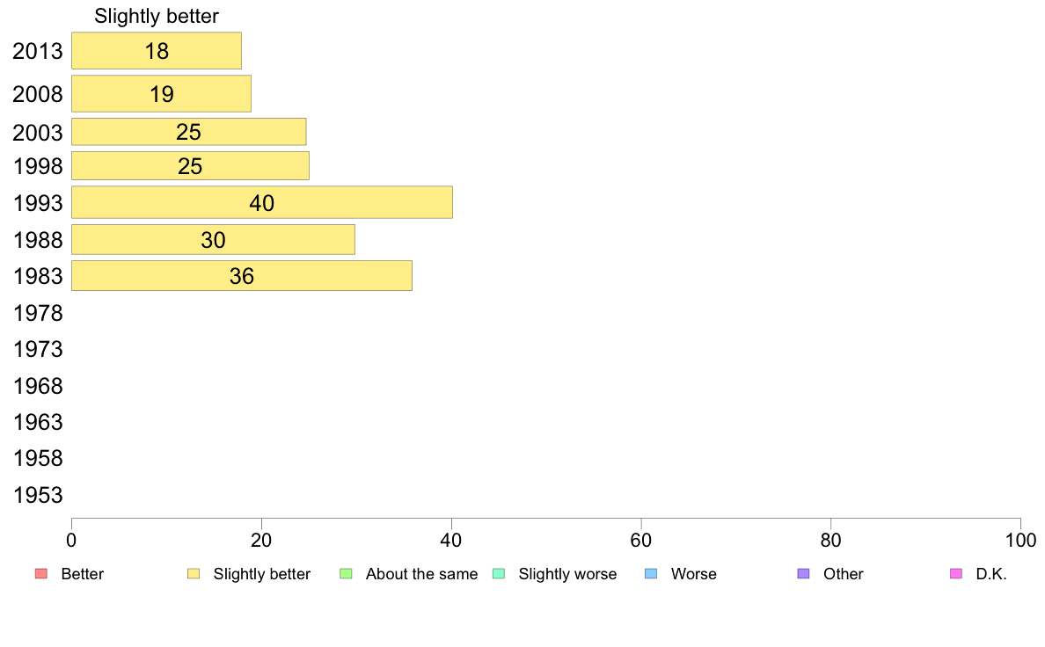
Task: Click the D.K. legend color swatch
Action: pyautogui.click(x=956, y=574)
